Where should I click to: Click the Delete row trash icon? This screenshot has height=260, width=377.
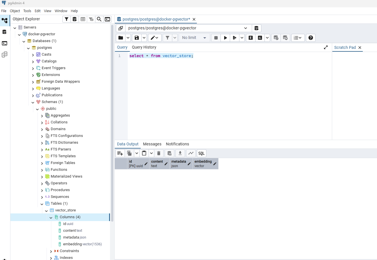point(159,153)
